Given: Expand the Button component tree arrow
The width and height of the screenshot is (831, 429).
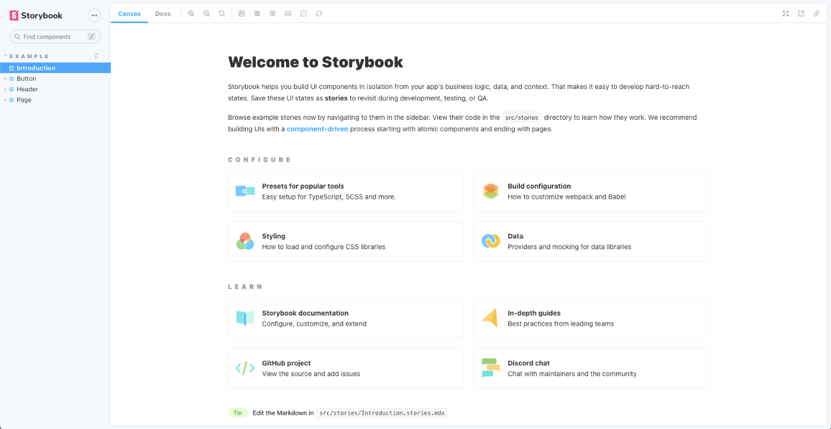Looking at the screenshot, I should pos(5,79).
